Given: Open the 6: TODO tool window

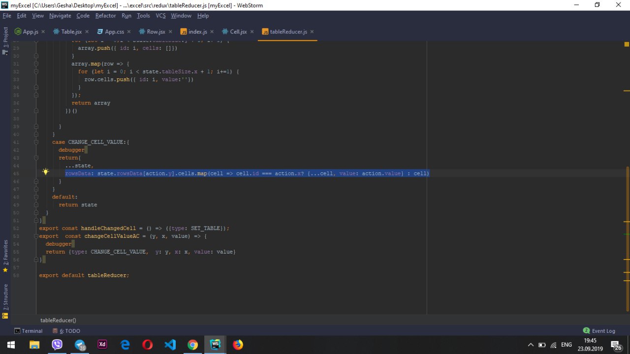Looking at the screenshot, I should click(x=66, y=331).
